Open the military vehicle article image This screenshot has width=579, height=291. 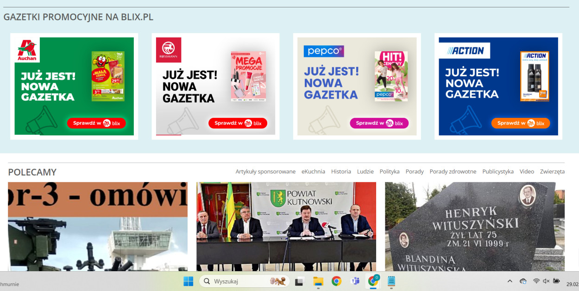98,226
